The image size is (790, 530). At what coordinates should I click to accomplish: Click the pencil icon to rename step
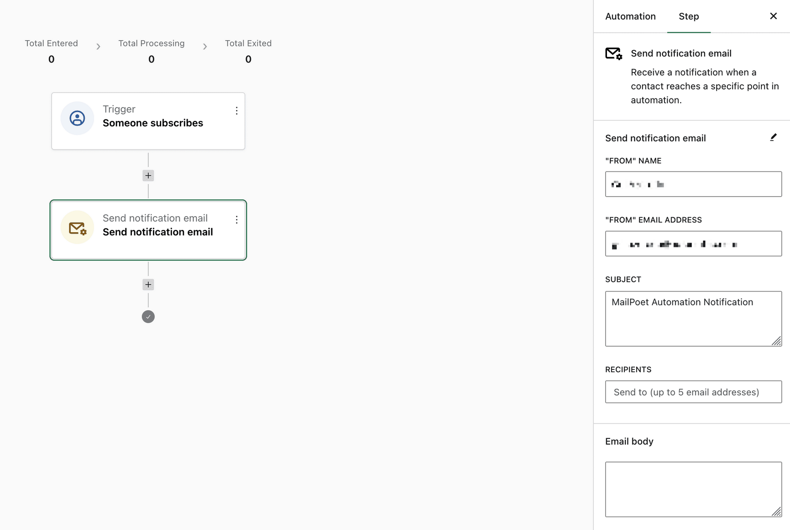click(x=773, y=138)
